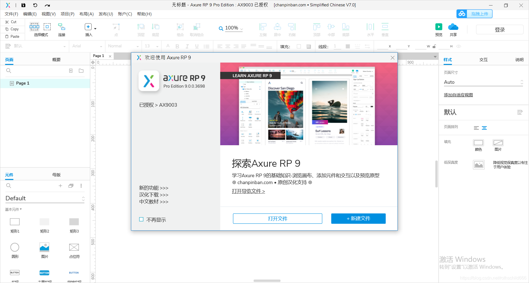The height and width of the screenshot is (283, 529).
Task: Open the page tabs list dropdown
Action: (x=435, y=56)
